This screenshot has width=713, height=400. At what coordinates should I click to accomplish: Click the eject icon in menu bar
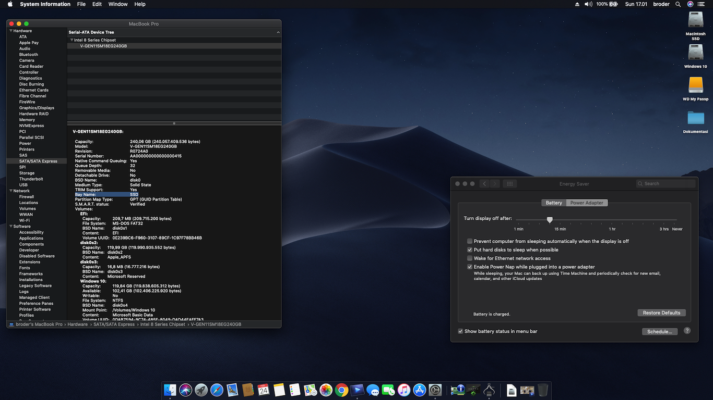coord(577,4)
